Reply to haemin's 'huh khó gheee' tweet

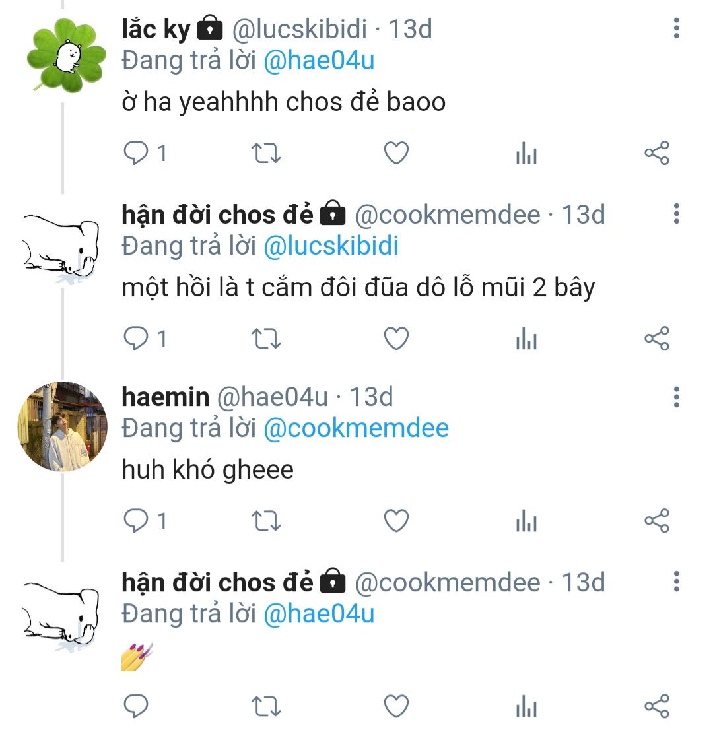pyautogui.click(x=136, y=521)
